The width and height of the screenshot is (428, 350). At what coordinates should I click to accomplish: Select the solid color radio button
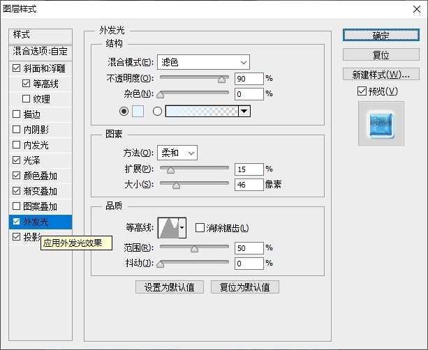pos(124,111)
